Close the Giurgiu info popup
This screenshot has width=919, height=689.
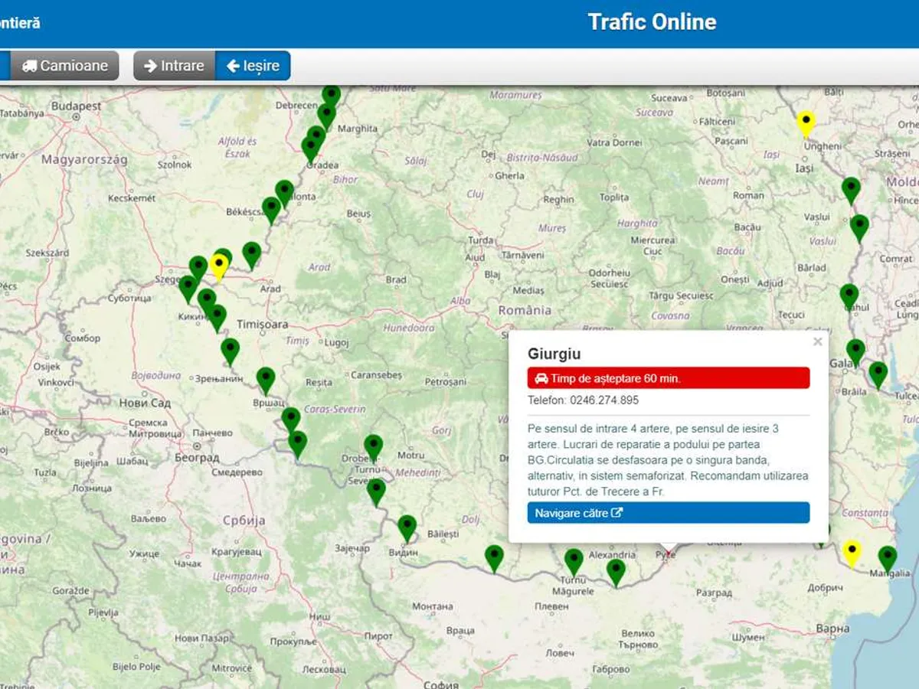tap(817, 341)
